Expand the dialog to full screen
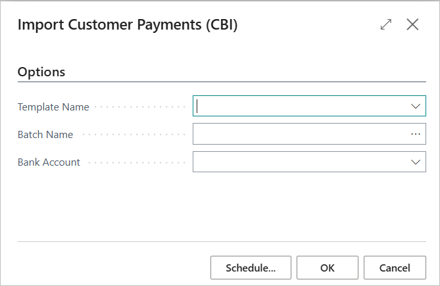Image resolution: width=440 pixels, height=286 pixels. coord(386,24)
